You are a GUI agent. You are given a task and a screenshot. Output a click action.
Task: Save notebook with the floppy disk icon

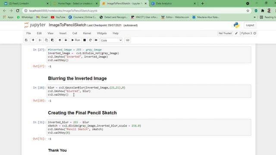coord(26,40)
